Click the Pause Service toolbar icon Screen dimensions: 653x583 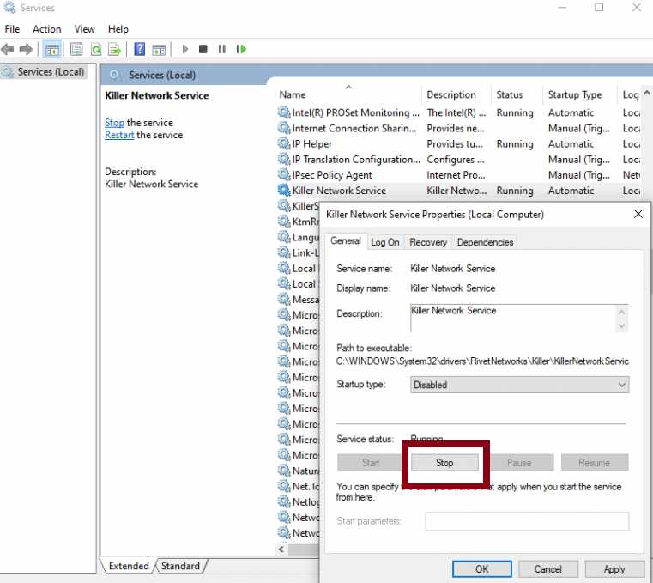222,49
